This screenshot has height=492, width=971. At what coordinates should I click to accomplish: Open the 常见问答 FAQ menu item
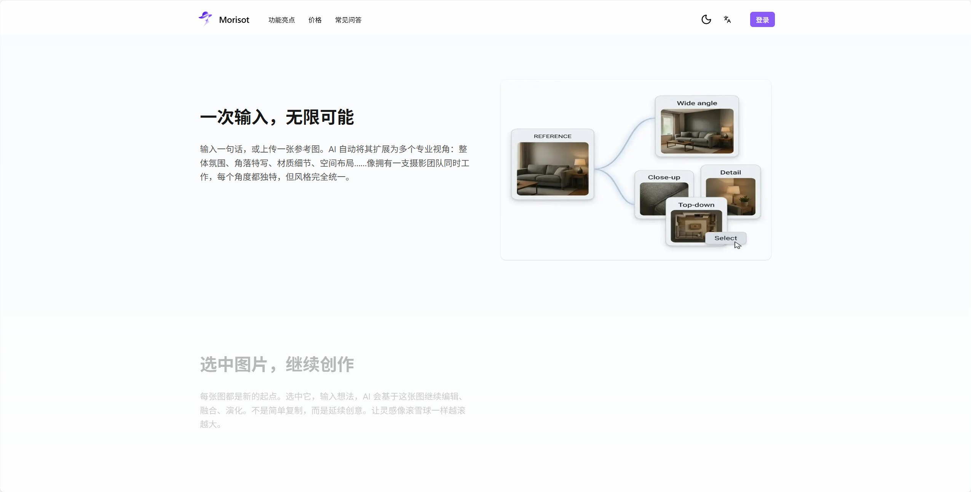tap(348, 20)
